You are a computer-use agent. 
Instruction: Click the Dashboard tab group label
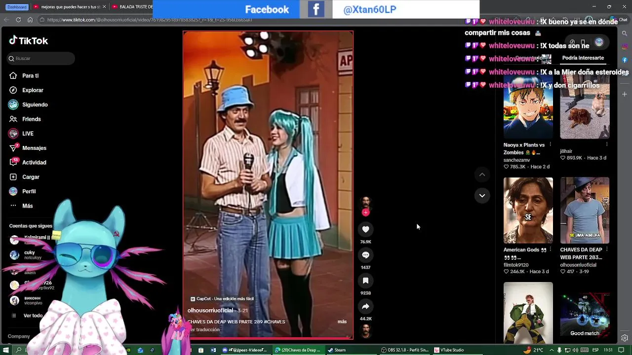point(17,7)
